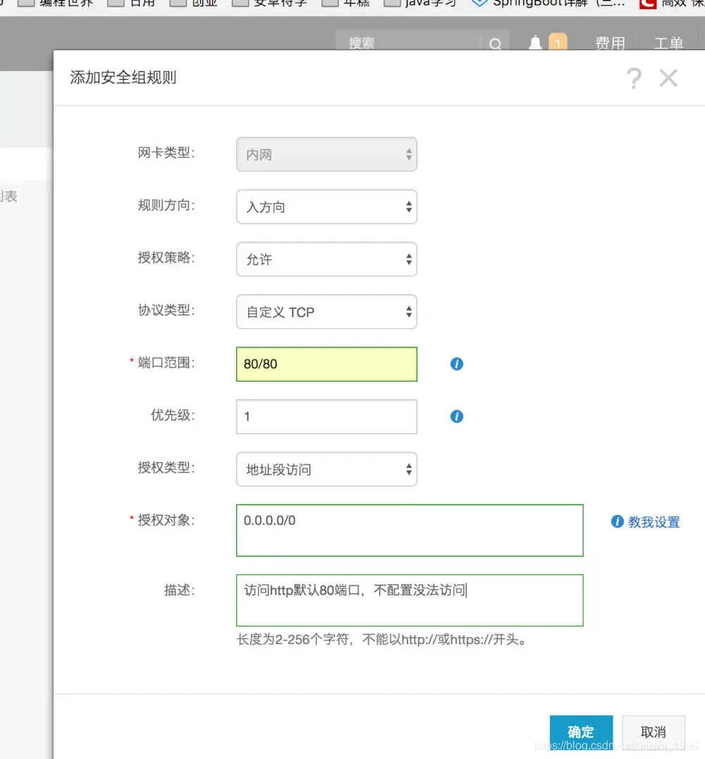The width and height of the screenshot is (705, 759).
Task: Open the 授权类型 dropdown showing 地址段访问
Action: point(326,469)
